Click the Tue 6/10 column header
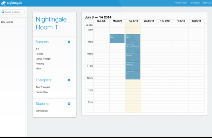 (x=133, y=21)
